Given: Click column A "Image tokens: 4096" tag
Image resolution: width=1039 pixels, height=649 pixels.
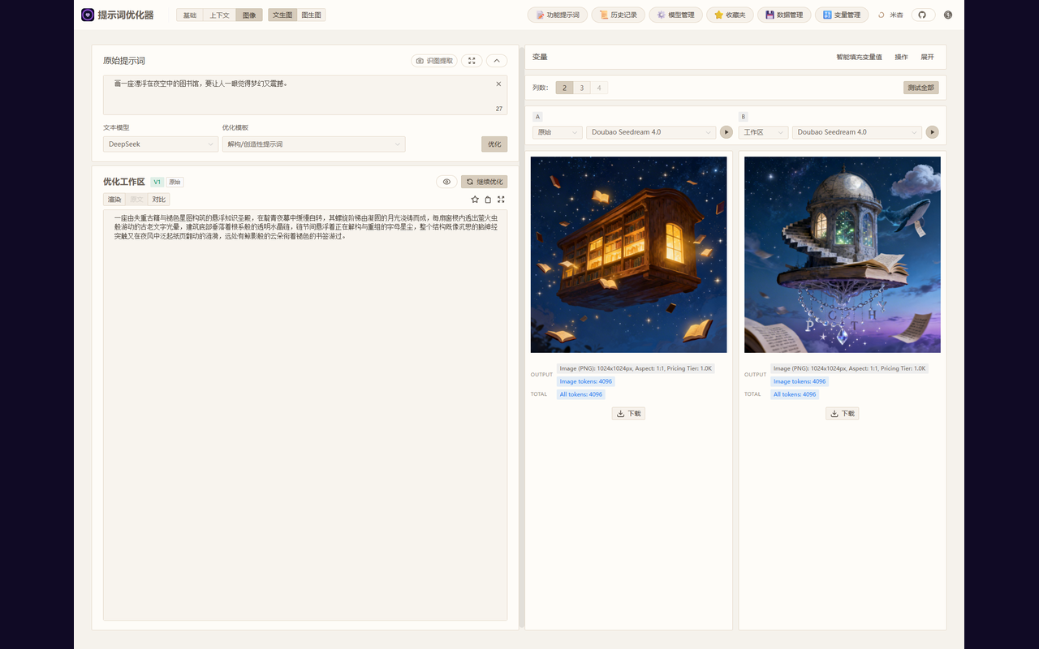Looking at the screenshot, I should pyautogui.click(x=585, y=381).
